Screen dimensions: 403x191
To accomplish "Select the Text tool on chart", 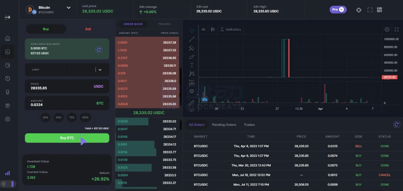I will [192, 65].
